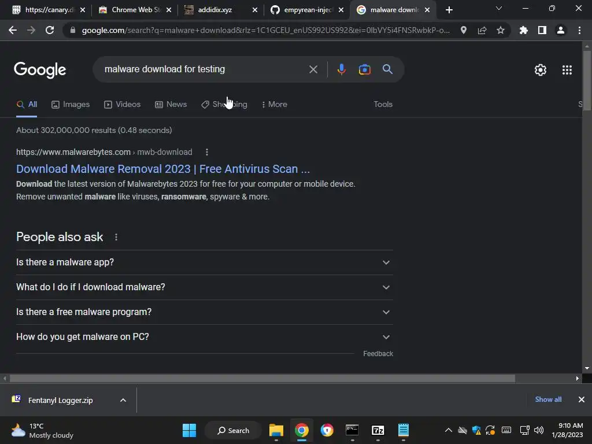592x444 pixels.
Task: Switch to the Videos results tab
Action: pos(123,105)
